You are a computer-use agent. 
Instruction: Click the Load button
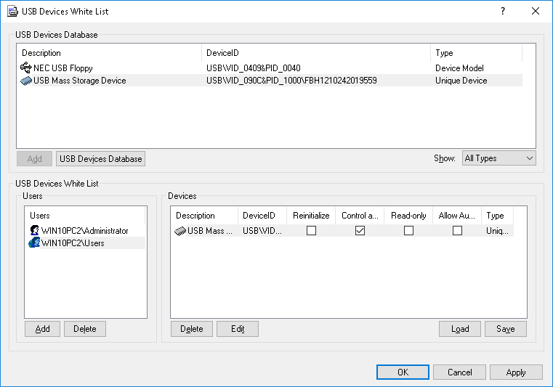pyautogui.click(x=460, y=329)
